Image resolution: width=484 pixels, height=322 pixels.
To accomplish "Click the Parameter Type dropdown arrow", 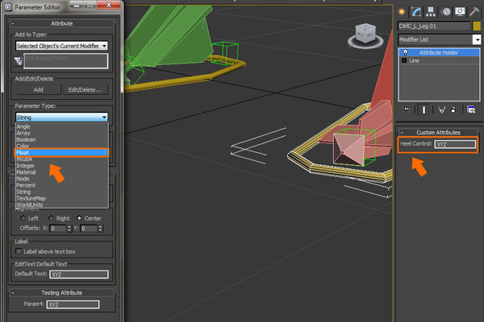I will (x=104, y=117).
